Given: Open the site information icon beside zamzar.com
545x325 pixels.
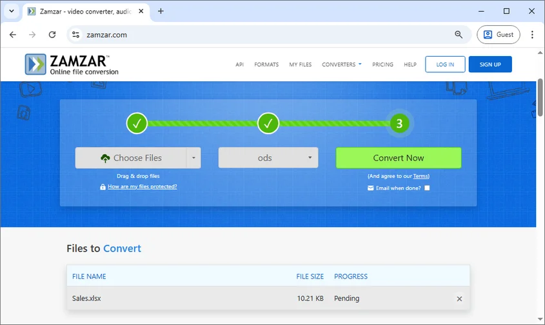Looking at the screenshot, I should [75, 35].
